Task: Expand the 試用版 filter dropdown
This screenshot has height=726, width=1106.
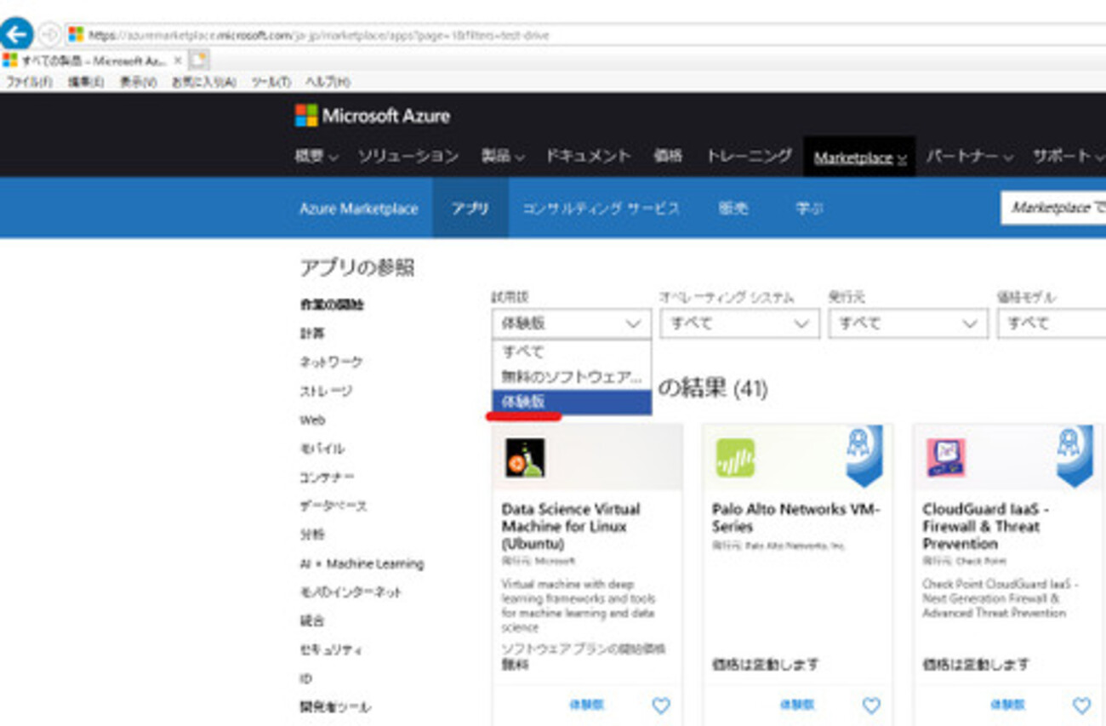Action: tap(571, 323)
